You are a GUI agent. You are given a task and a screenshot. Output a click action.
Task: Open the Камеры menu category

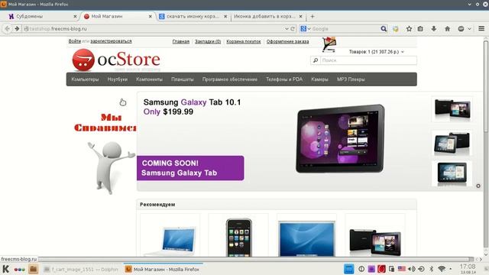tap(319, 79)
